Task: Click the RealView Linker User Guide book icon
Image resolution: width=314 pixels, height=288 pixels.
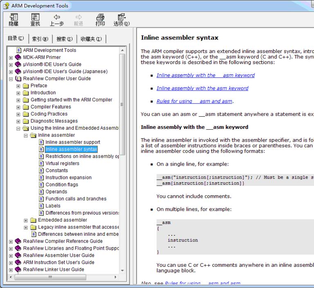Action: pyautogui.click(x=18, y=270)
